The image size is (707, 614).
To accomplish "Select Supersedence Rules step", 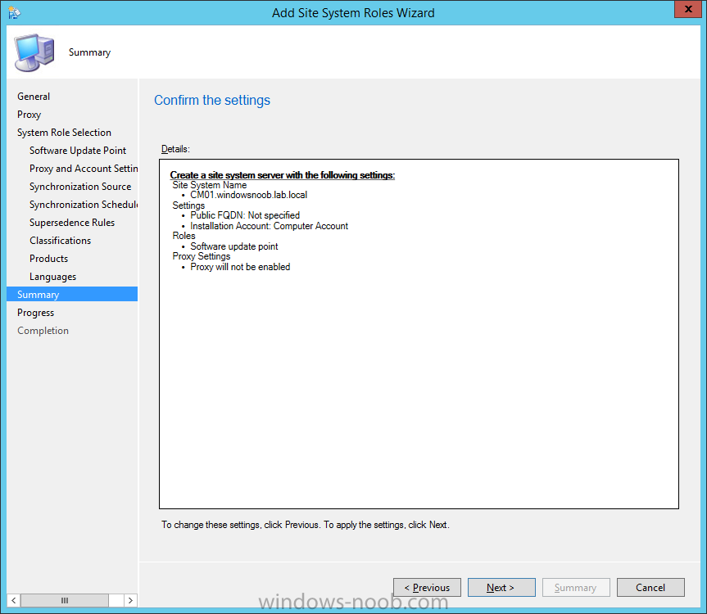I will point(72,223).
